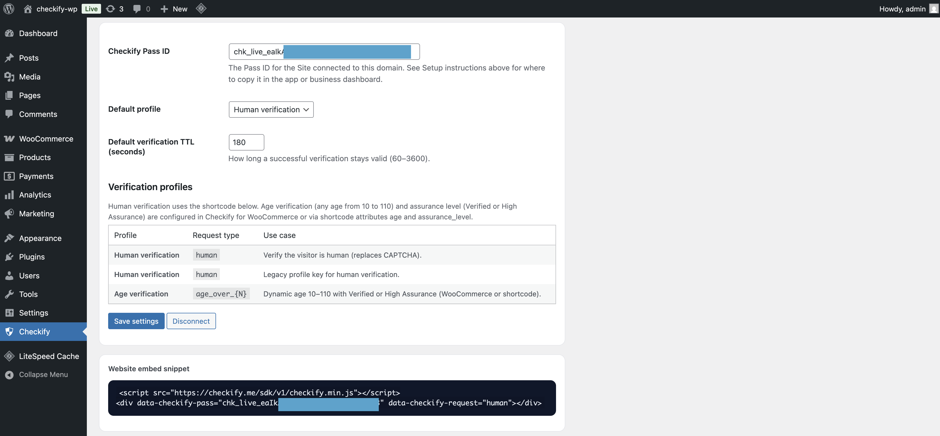Click the Comments bubble icon in sidebar
The image size is (940, 436).
click(x=10, y=114)
